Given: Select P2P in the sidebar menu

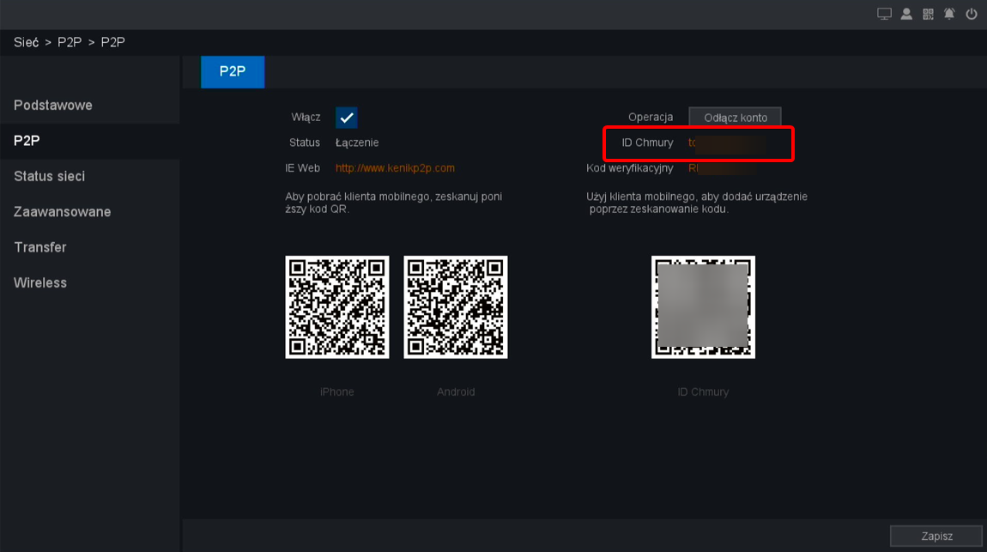Looking at the screenshot, I should tap(90, 140).
